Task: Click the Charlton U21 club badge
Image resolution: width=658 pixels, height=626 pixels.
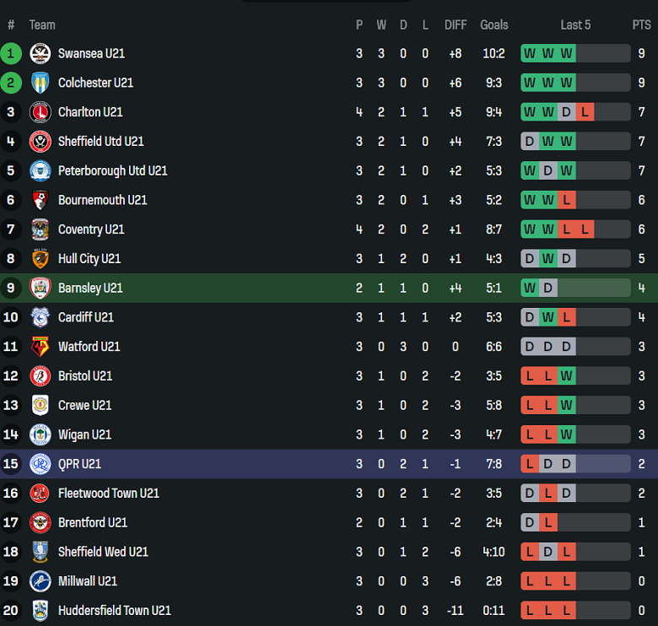Action: tap(40, 112)
